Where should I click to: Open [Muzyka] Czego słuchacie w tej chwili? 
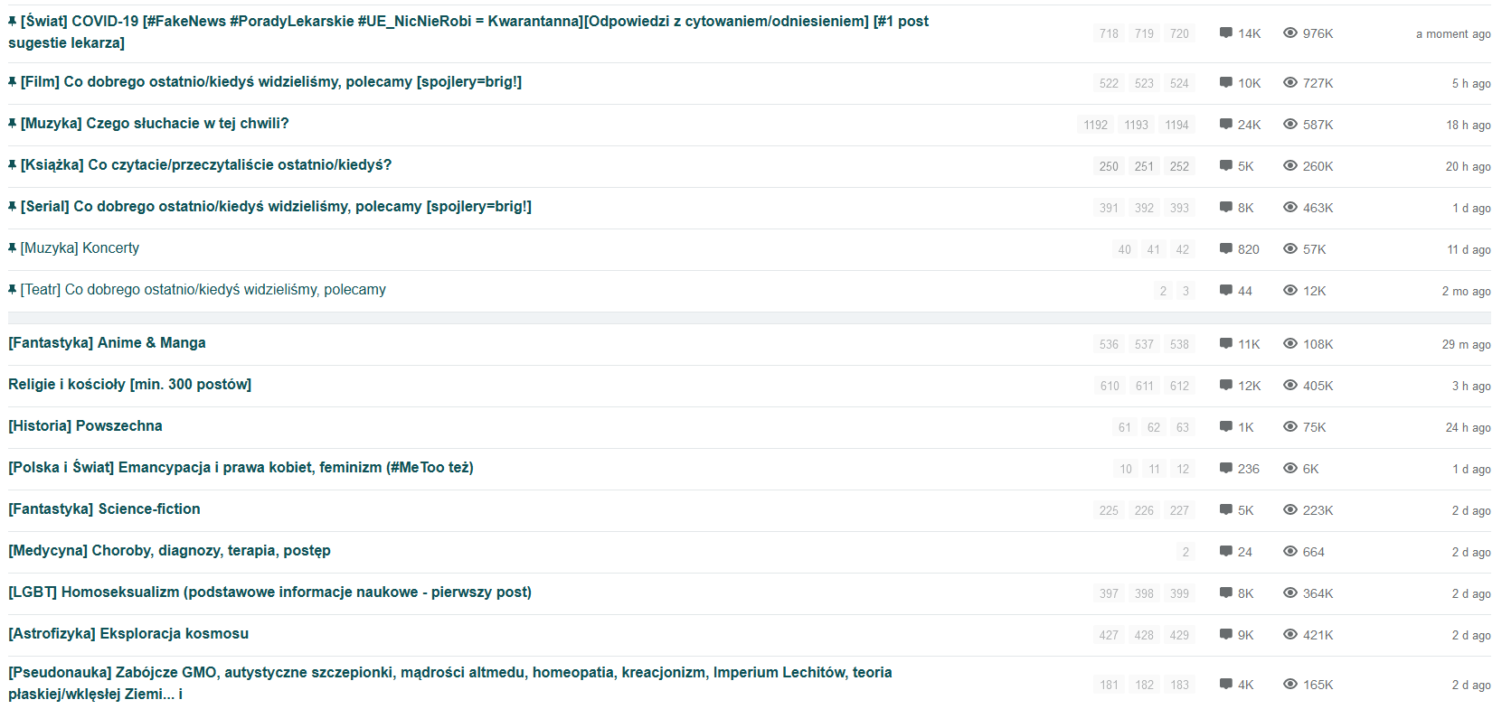(155, 123)
